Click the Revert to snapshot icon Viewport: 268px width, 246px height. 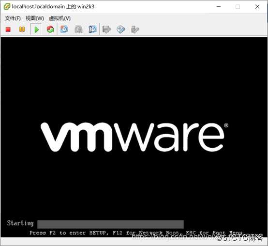click(78, 30)
